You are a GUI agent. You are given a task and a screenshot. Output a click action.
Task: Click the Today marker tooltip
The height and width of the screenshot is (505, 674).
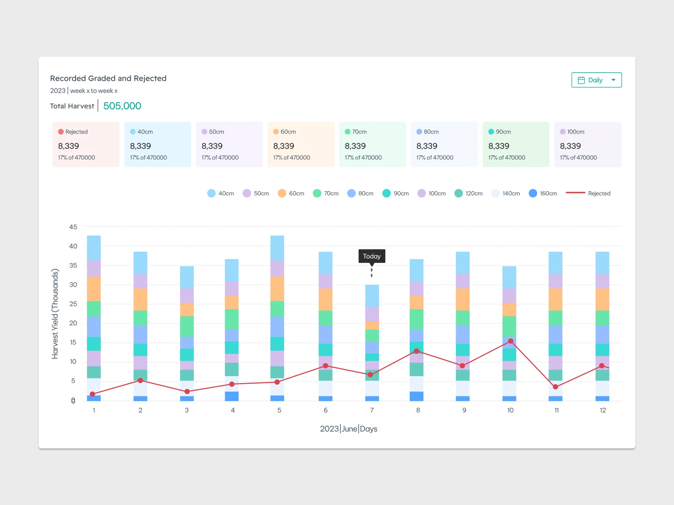[372, 256]
